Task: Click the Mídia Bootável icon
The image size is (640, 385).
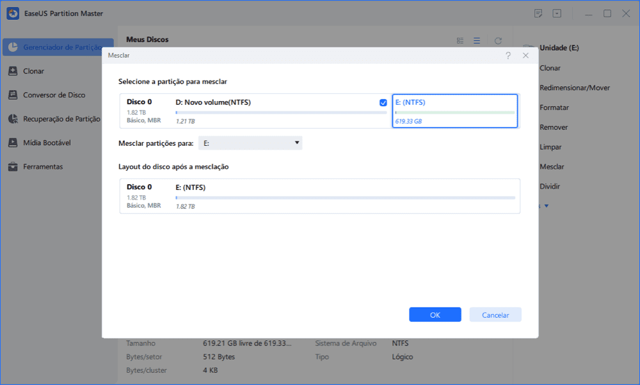Action: pyautogui.click(x=13, y=143)
